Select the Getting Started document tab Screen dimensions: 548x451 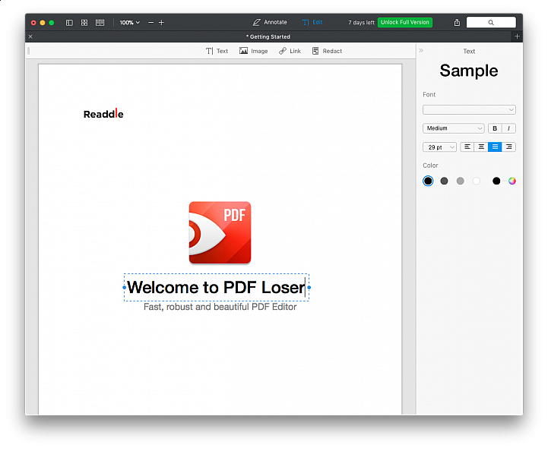(x=268, y=36)
